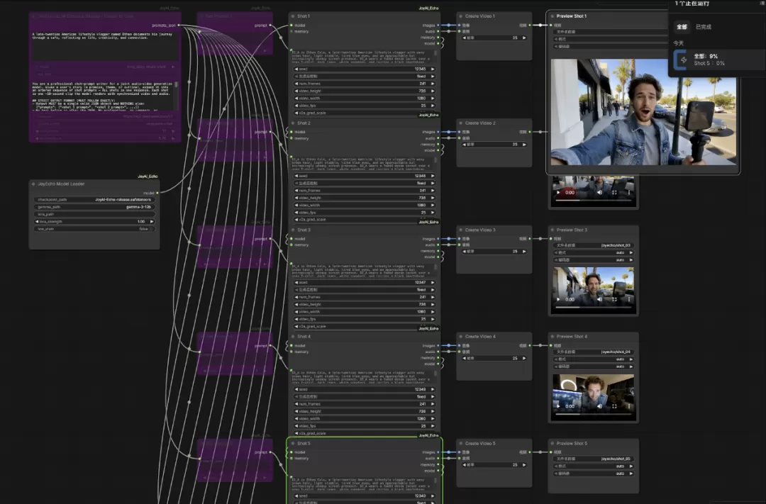Viewport: 766px width, 504px height.
Task: Play the partly hidden video below Preview Shot 1
Action: (x=558, y=192)
